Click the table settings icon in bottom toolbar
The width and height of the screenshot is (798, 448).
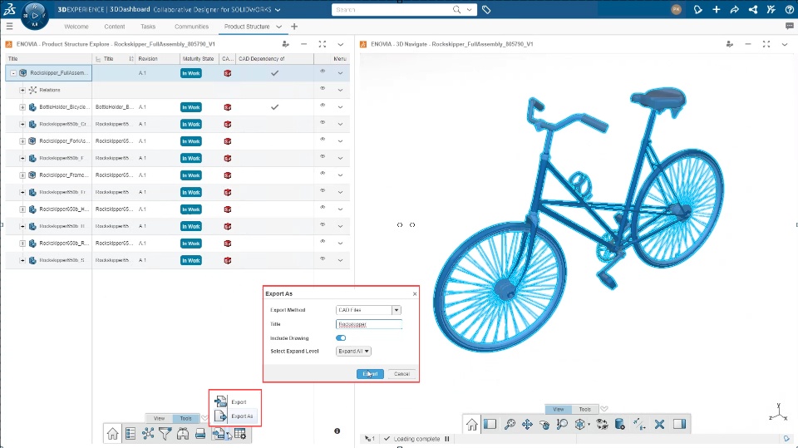[240, 433]
